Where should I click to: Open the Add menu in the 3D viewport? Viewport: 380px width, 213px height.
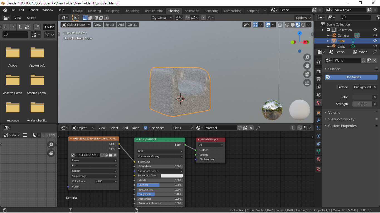click(121, 25)
